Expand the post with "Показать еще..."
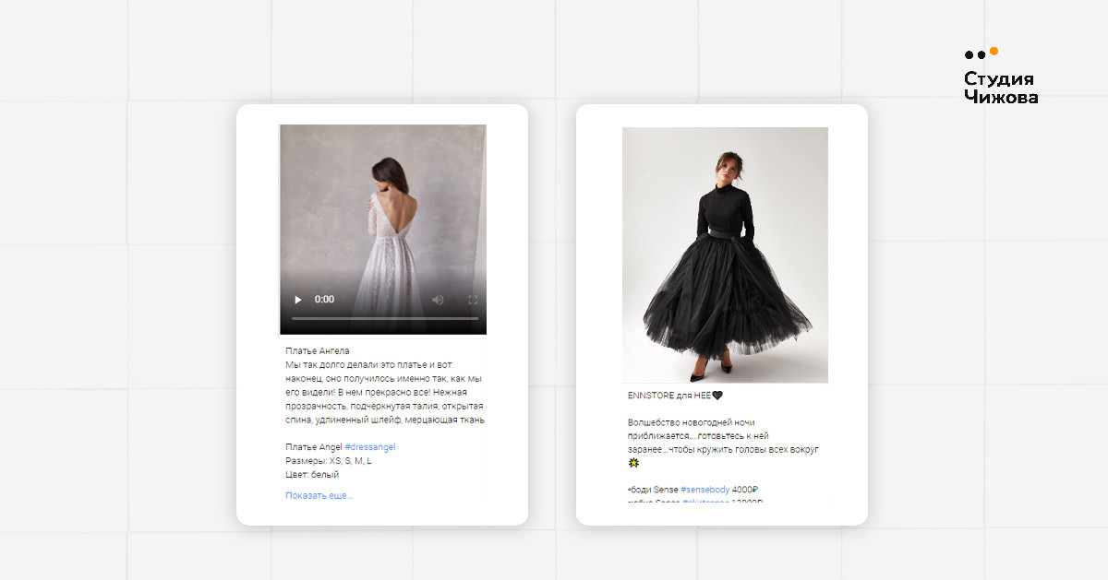 [x=319, y=496]
